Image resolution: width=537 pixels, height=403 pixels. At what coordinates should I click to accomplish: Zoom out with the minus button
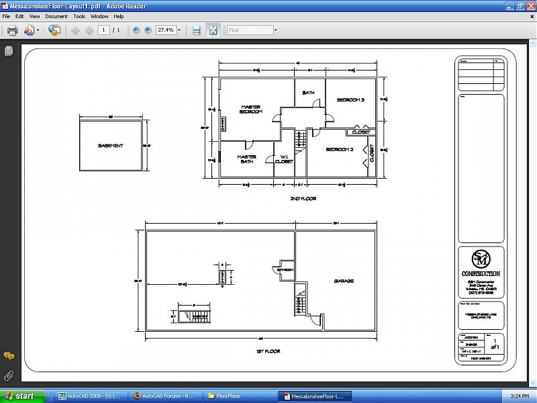pos(136,30)
